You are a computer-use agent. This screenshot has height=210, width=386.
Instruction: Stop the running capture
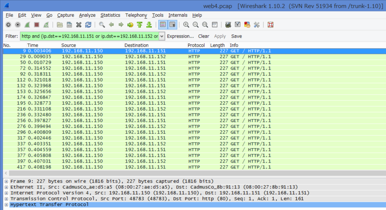click(37, 25)
